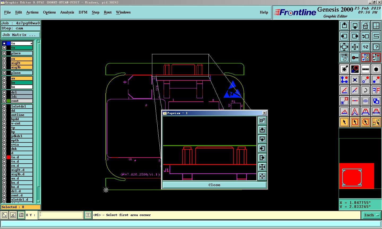The height and width of the screenshot is (229, 382).
Task: Select the rectangle area select arrow tool
Action: coord(355,122)
